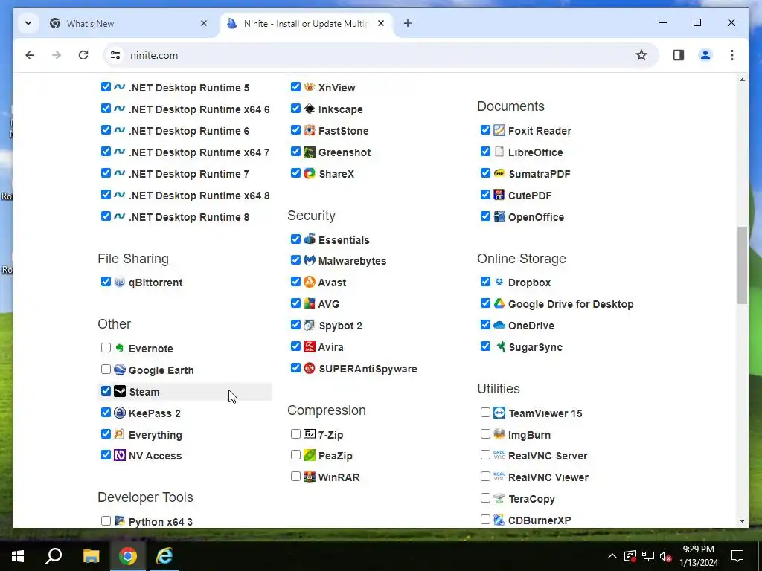This screenshot has height=571, width=762.
Task: Open Chrome's three-dot menu
Action: pyautogui.click(x=732, y=55)
